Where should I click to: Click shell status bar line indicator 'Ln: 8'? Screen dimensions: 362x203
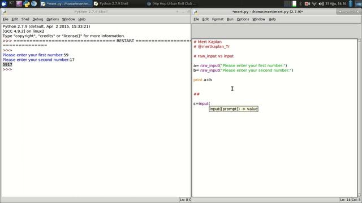pyautogui.click(x=185, y=200)
